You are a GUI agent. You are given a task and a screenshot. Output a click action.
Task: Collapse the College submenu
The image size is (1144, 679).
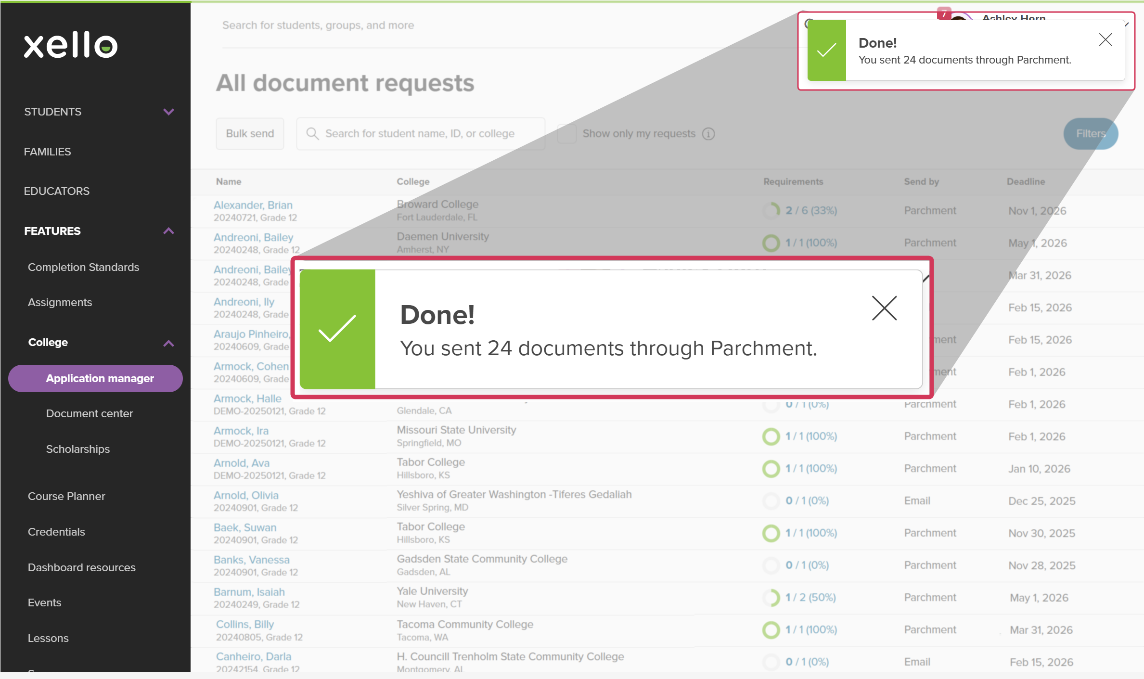[x=168, y=343]
